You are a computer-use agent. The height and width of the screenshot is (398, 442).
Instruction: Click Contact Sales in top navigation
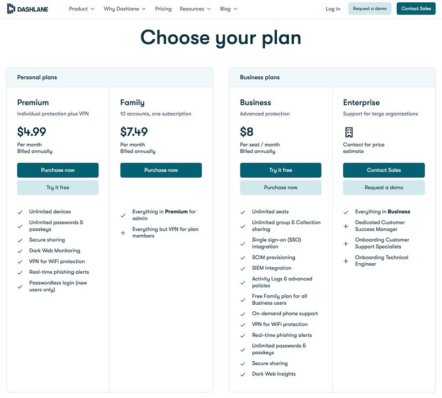[416, 9]
